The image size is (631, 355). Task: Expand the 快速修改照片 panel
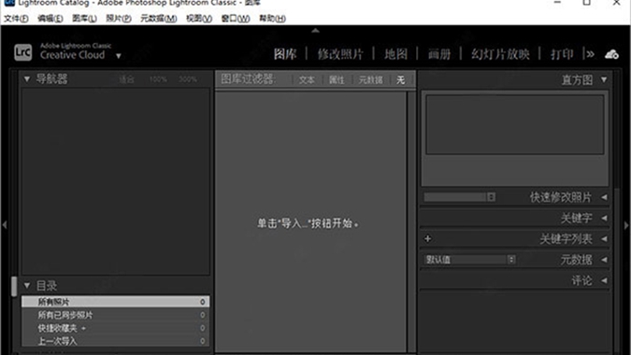pyautogui.click(x=604, y=197)
